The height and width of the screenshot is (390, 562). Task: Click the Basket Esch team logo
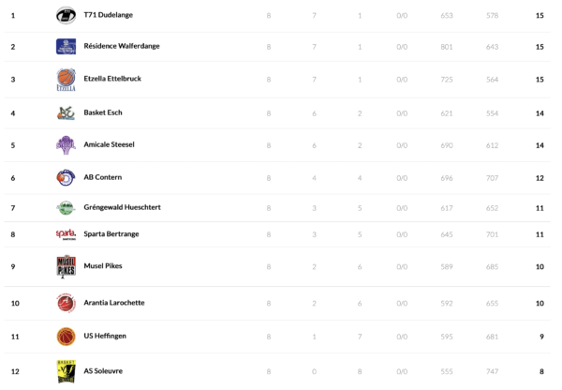tap(66, 112)
